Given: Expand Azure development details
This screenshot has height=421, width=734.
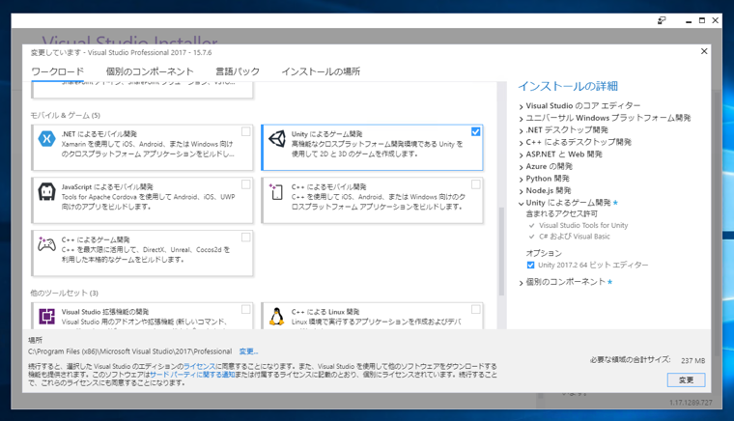Looking at the screenshot, I should (521, 167).
